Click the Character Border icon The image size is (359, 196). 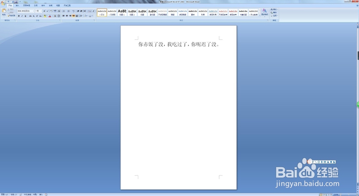point(59,11)
